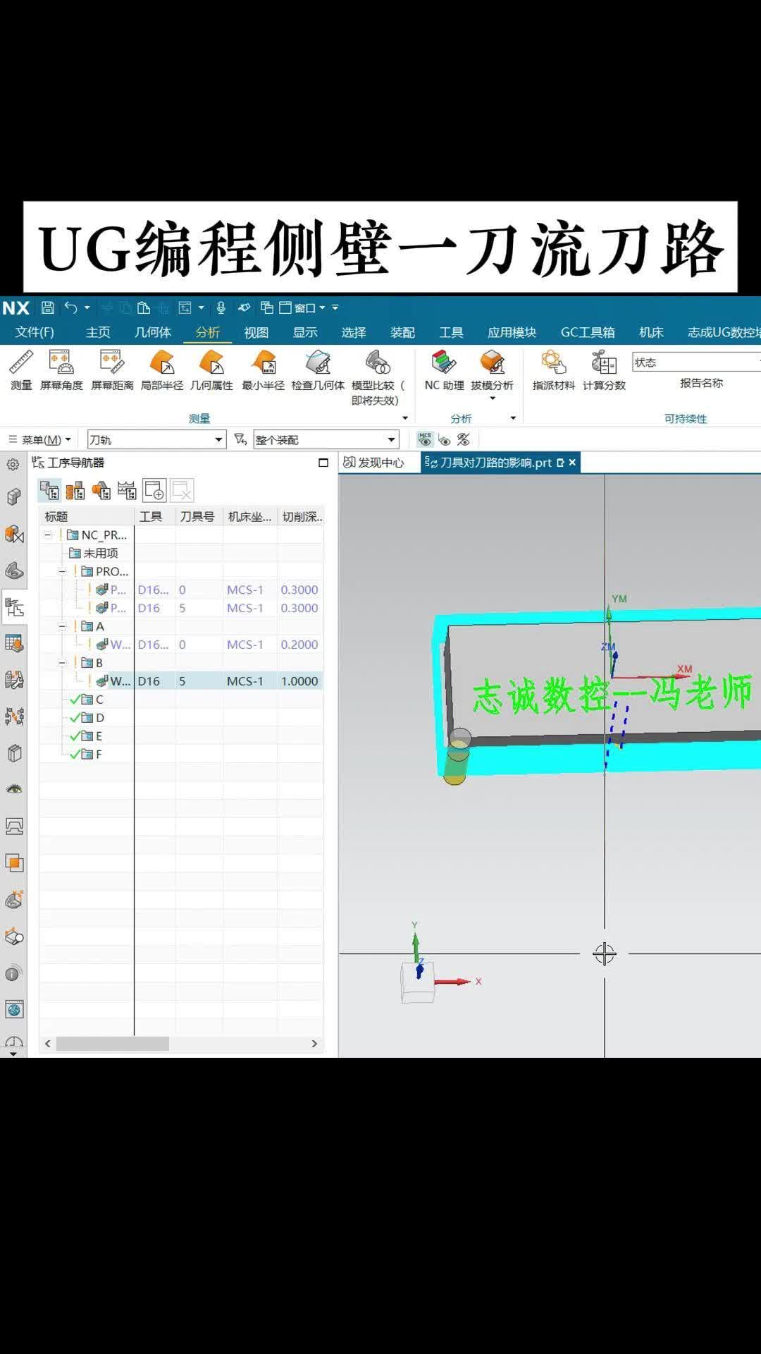Open the Web Browser sidebar icon
This screenshot has height=1354, width=761.
(x=14, y=1010)
